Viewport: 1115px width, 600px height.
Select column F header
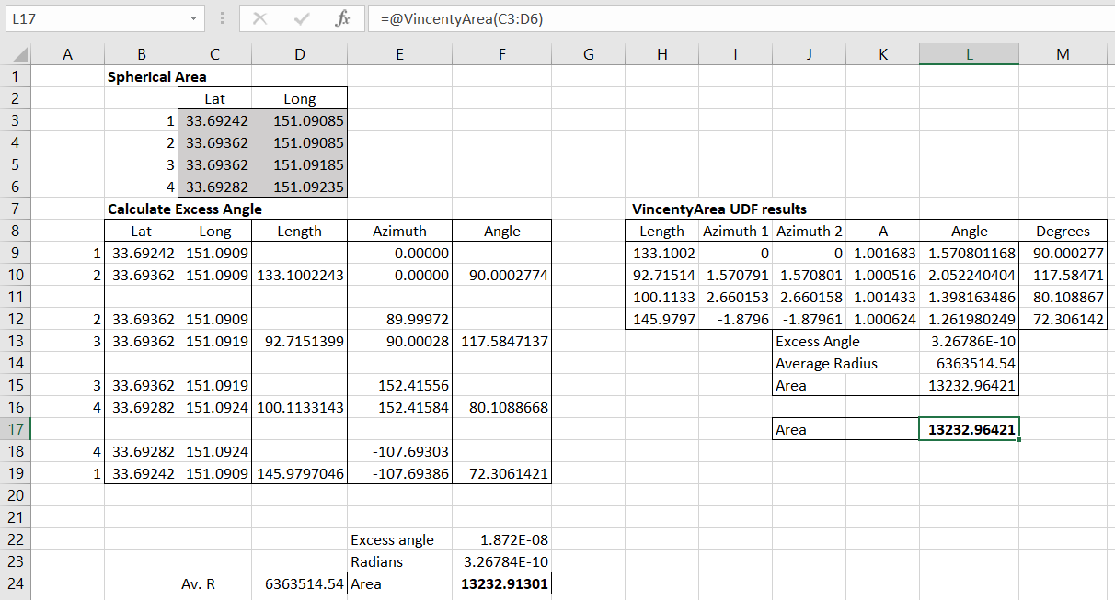coord(501,53)
